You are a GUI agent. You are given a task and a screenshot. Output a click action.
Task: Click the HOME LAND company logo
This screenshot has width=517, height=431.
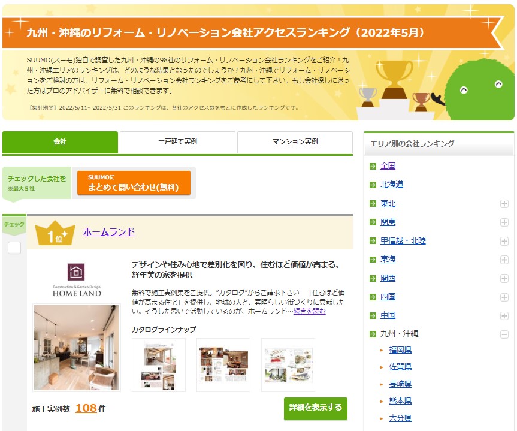click(x=77, y=280)
